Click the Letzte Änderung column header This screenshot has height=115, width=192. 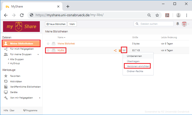169,37
